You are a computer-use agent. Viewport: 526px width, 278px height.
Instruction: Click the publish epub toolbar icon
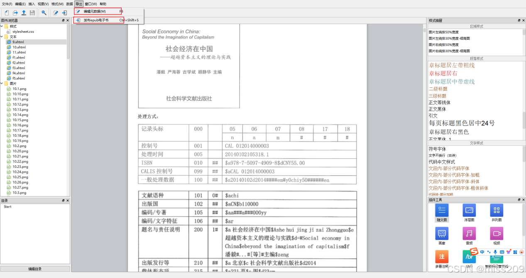(x=64, y=13)
